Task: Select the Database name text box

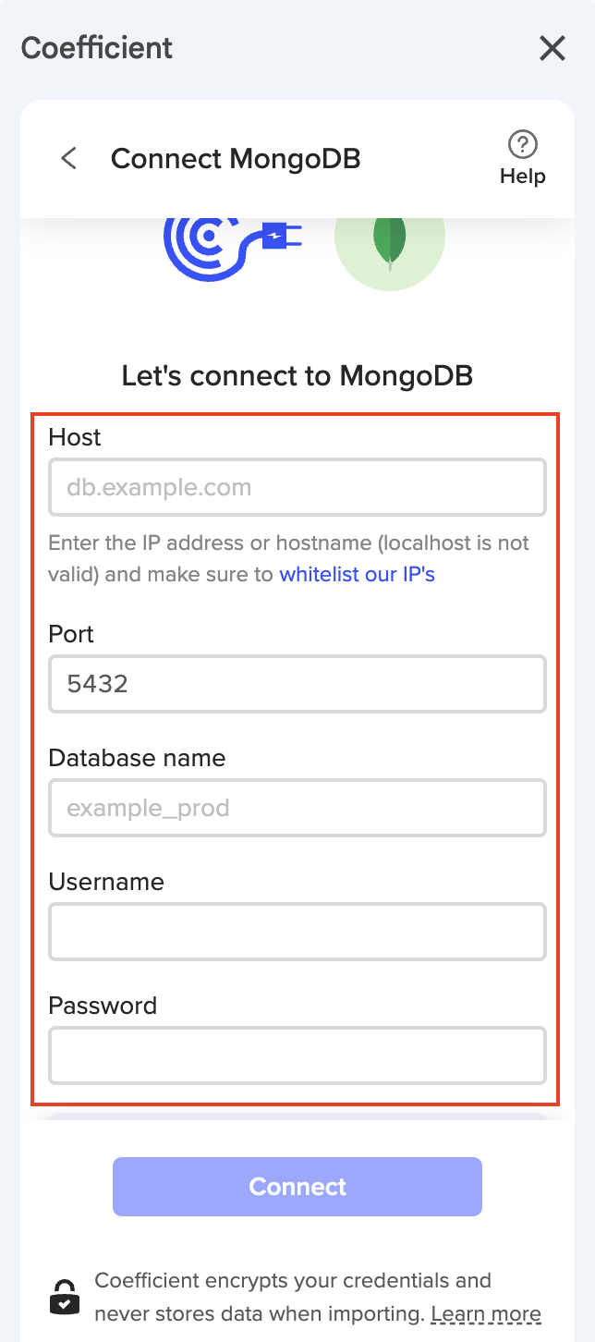Action: [297, 808]
